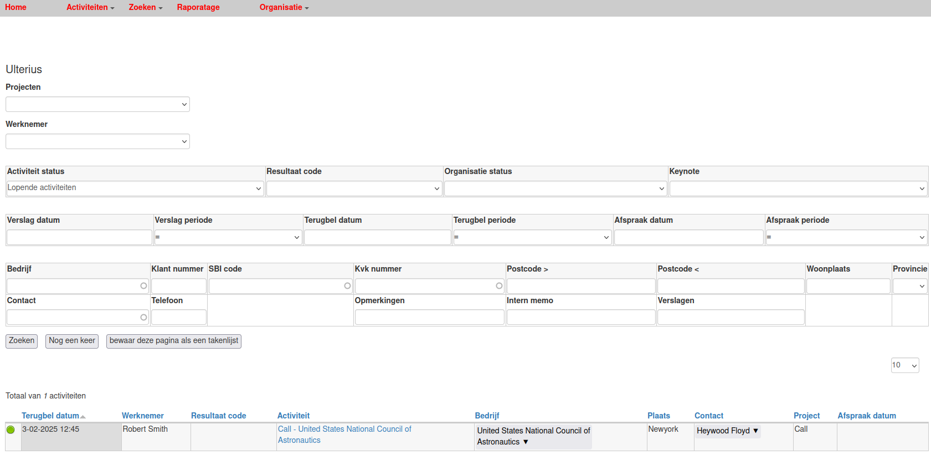The width and height of the screenshot is (931, 475).
Task: Click the circle icon in the Bedrijf field
Action: (143, 286)
